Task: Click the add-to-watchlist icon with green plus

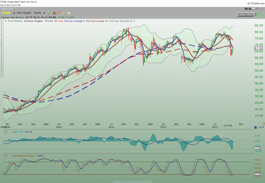Action: (64, 13)
